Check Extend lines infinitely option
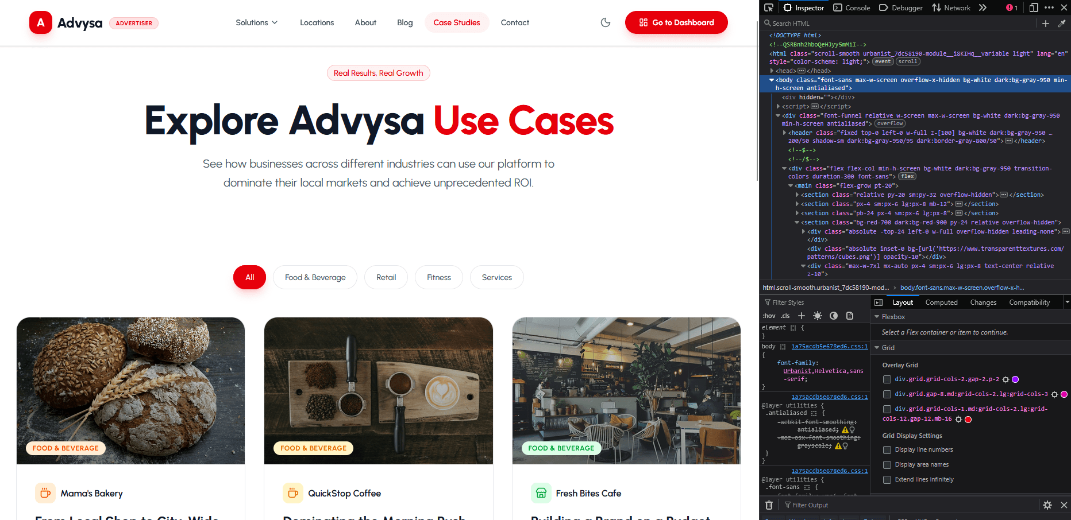1071x520 pixels. pos(887,479)
